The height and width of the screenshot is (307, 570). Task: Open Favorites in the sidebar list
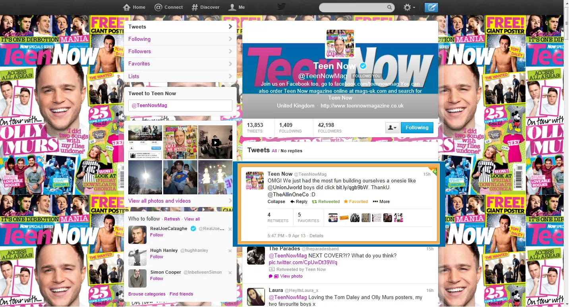[180, 63]
